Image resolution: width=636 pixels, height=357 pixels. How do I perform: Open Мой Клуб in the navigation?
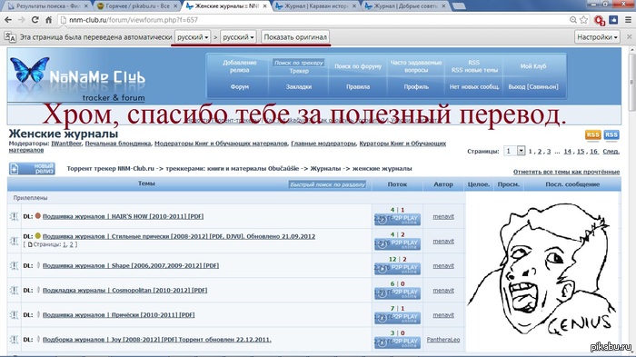coord(533,66)
